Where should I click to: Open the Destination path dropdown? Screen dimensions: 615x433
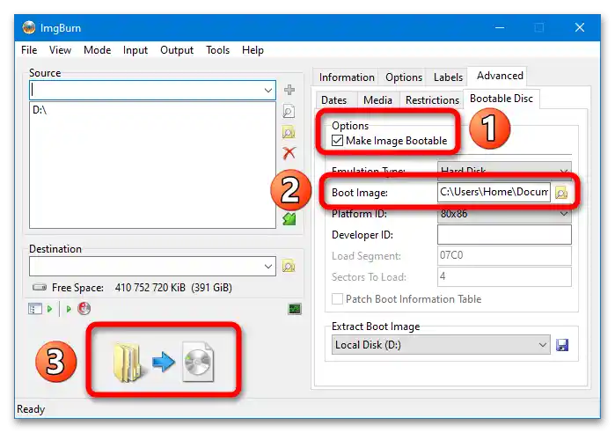tap(268, 267)
